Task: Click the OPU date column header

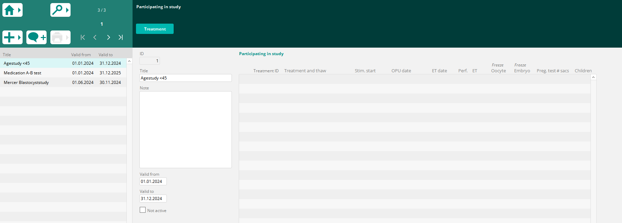Action: [401, 71]
